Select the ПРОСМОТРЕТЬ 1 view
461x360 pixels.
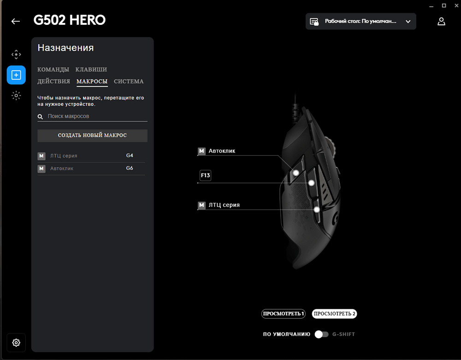coord(284,314)
